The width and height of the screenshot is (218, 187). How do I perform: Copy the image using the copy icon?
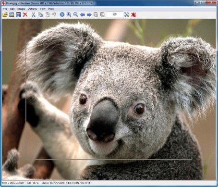pos(40,15)
